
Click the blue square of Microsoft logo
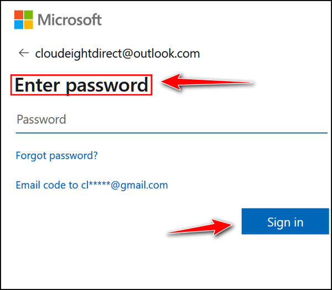[19, 24]
